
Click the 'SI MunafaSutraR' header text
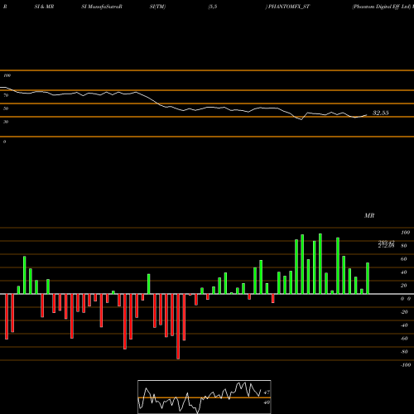click(102, 7)
